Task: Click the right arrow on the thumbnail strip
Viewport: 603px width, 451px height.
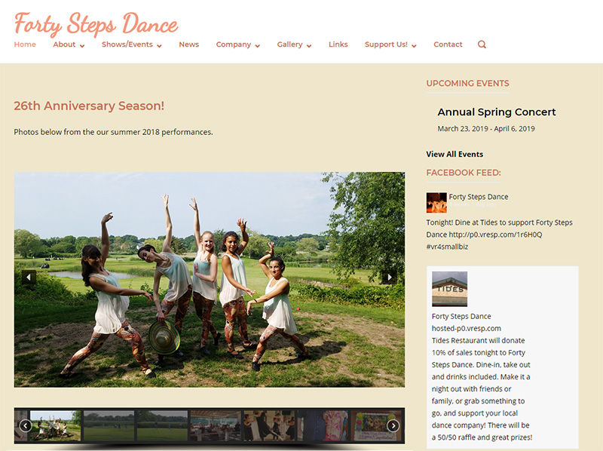Action: [394, 425]
